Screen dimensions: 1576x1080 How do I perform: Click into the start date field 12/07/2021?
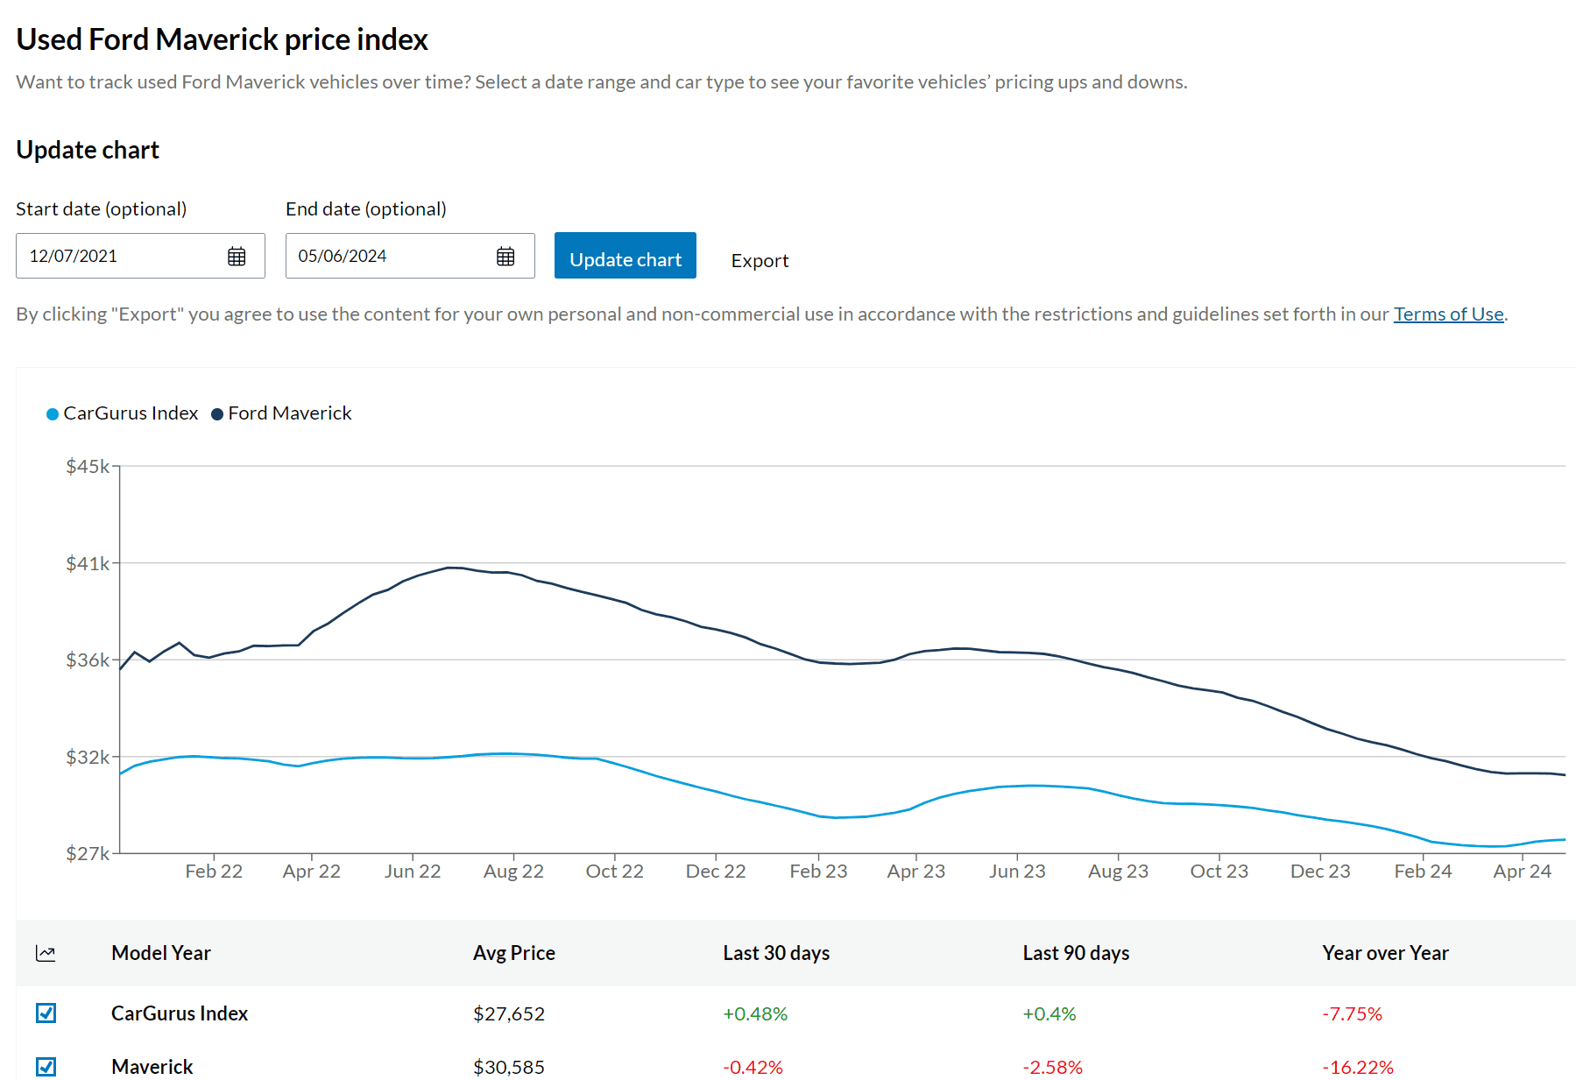[x=140, y=256]
